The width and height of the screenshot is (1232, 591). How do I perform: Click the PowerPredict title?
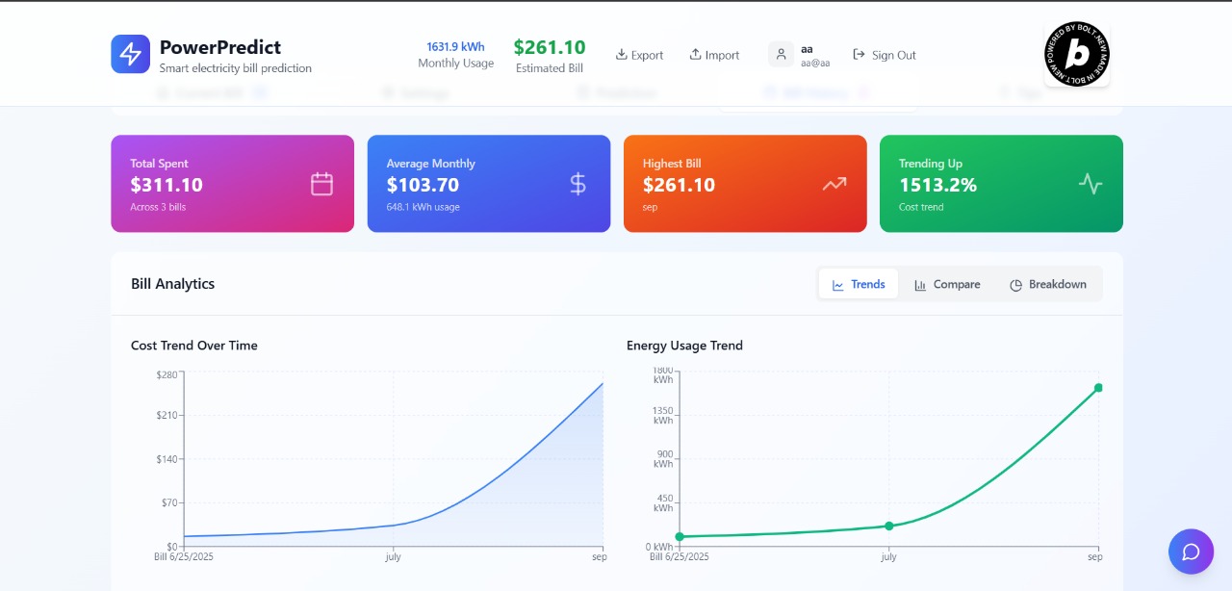pos(220,47)
